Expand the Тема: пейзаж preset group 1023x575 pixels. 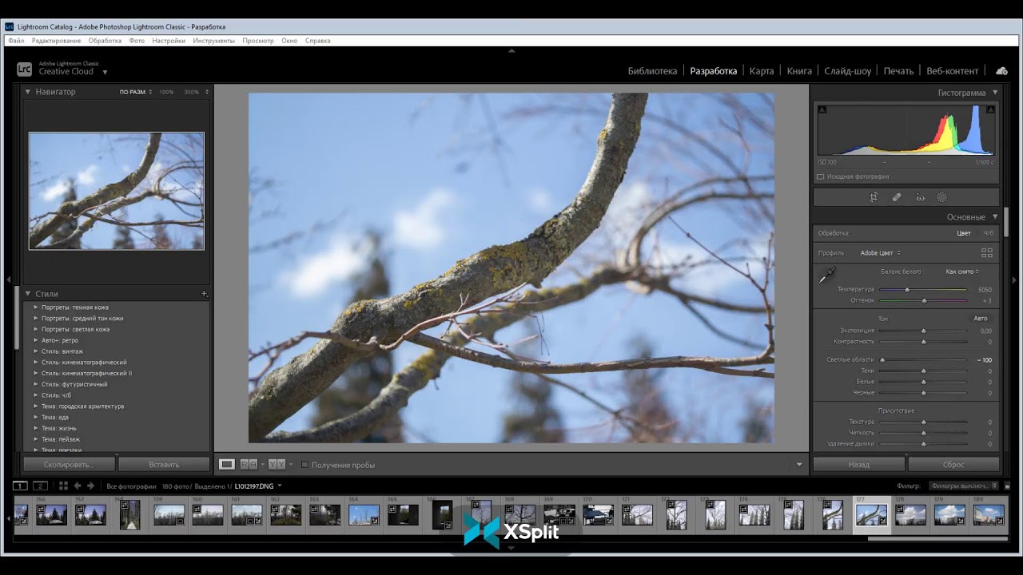(36, 439)
